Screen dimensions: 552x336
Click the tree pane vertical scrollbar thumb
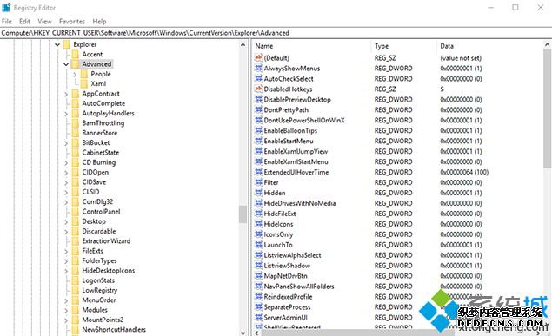(243, 214)
